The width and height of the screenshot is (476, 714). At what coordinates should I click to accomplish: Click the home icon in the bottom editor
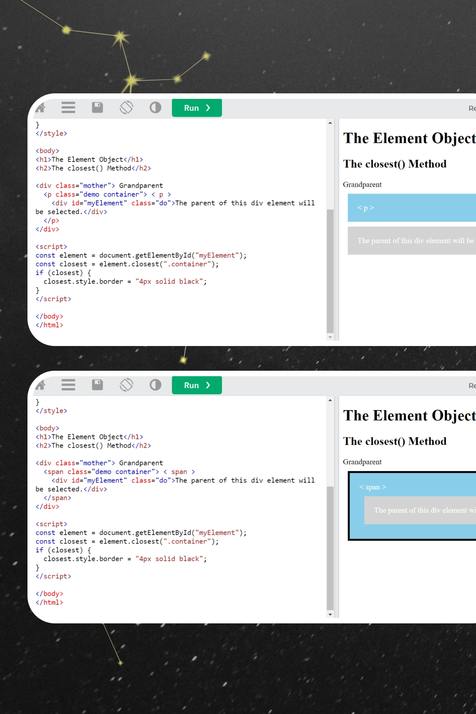[x=40, y=385]
